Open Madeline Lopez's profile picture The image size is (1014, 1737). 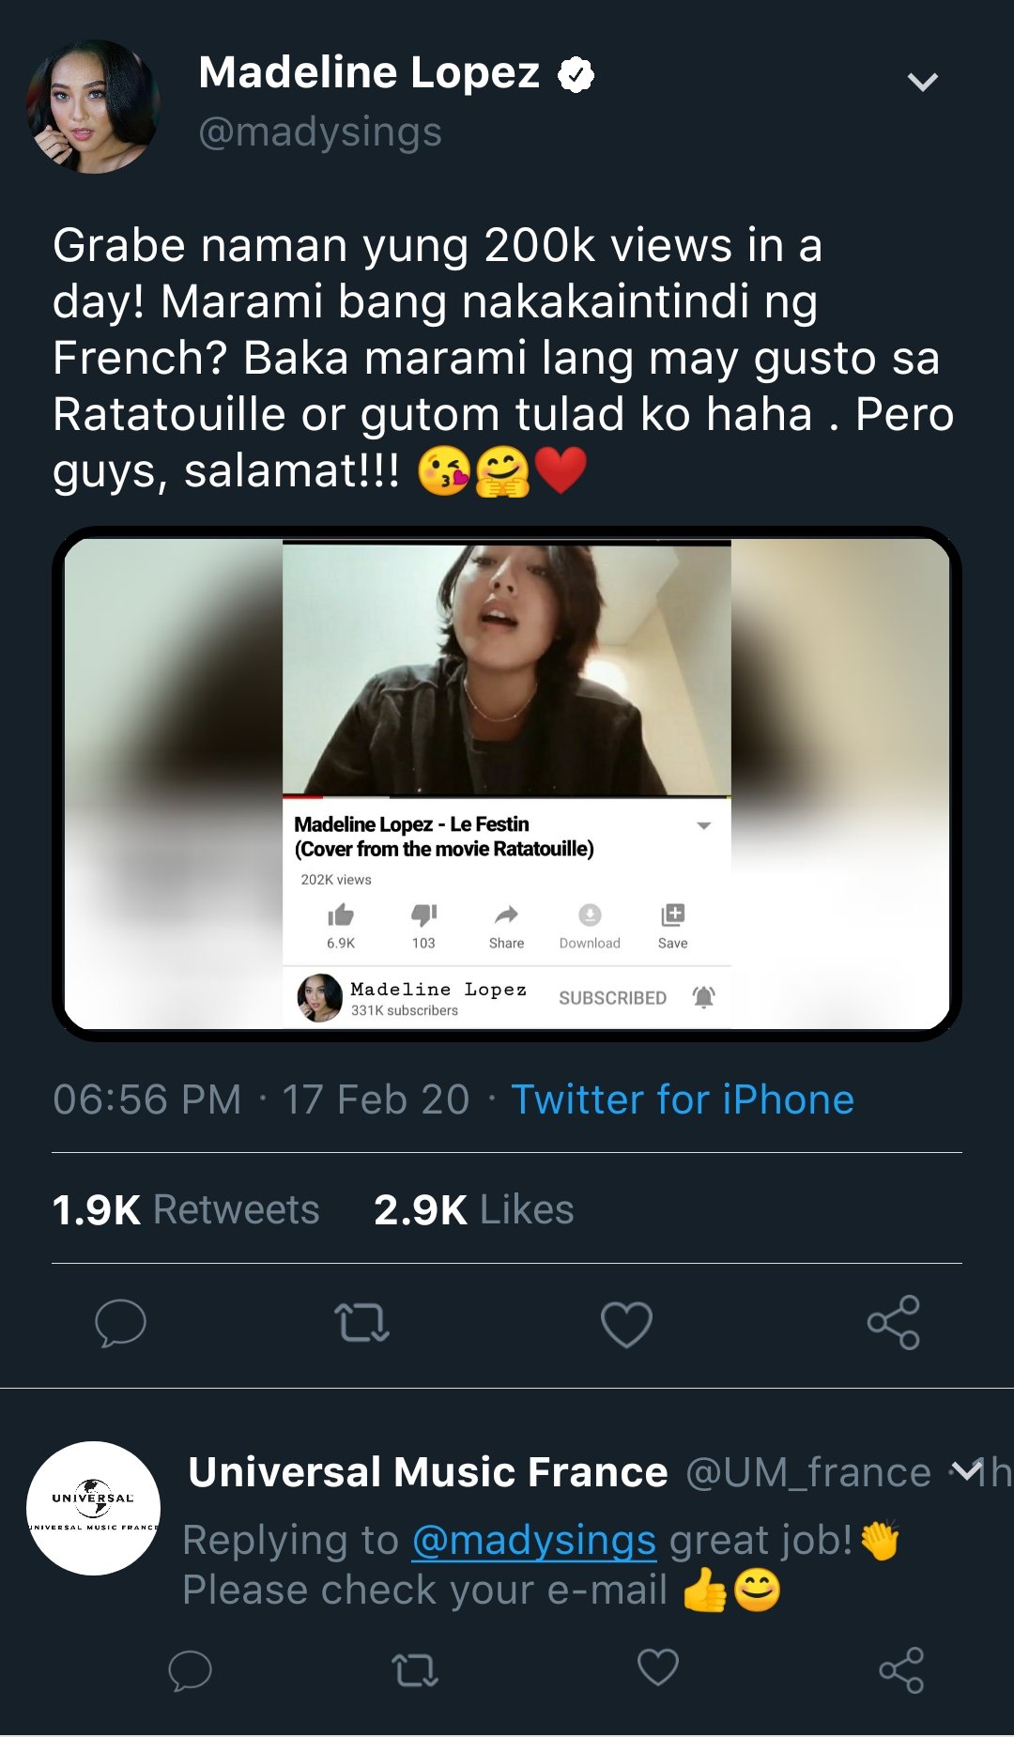click(x=93, y=106)
